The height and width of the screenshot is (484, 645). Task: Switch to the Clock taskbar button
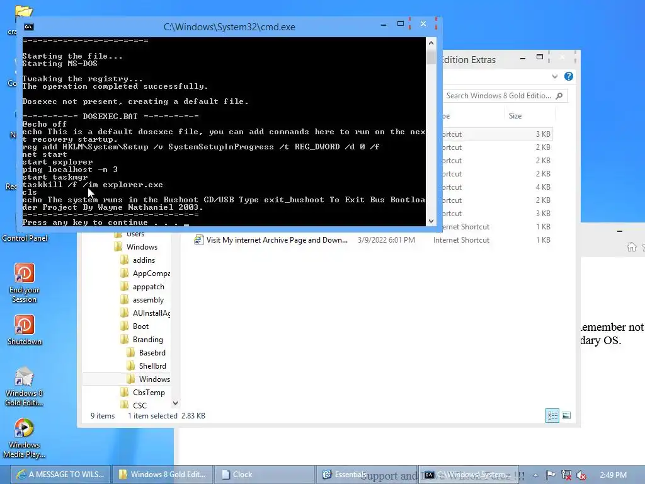click(x=264, y=475)
